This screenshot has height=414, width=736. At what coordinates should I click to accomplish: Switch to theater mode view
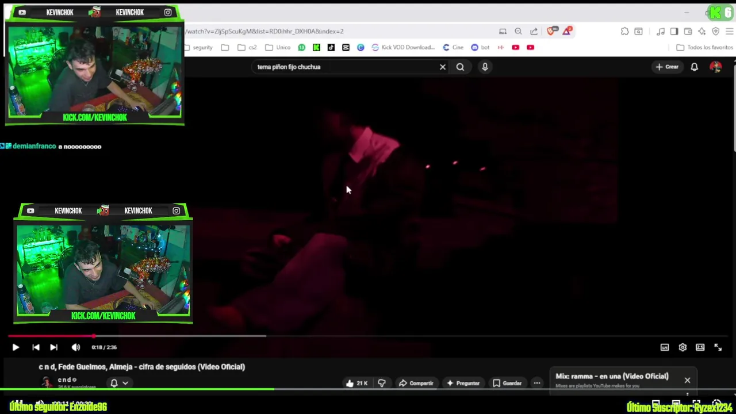pyautogui.click(x=700, y=347)
